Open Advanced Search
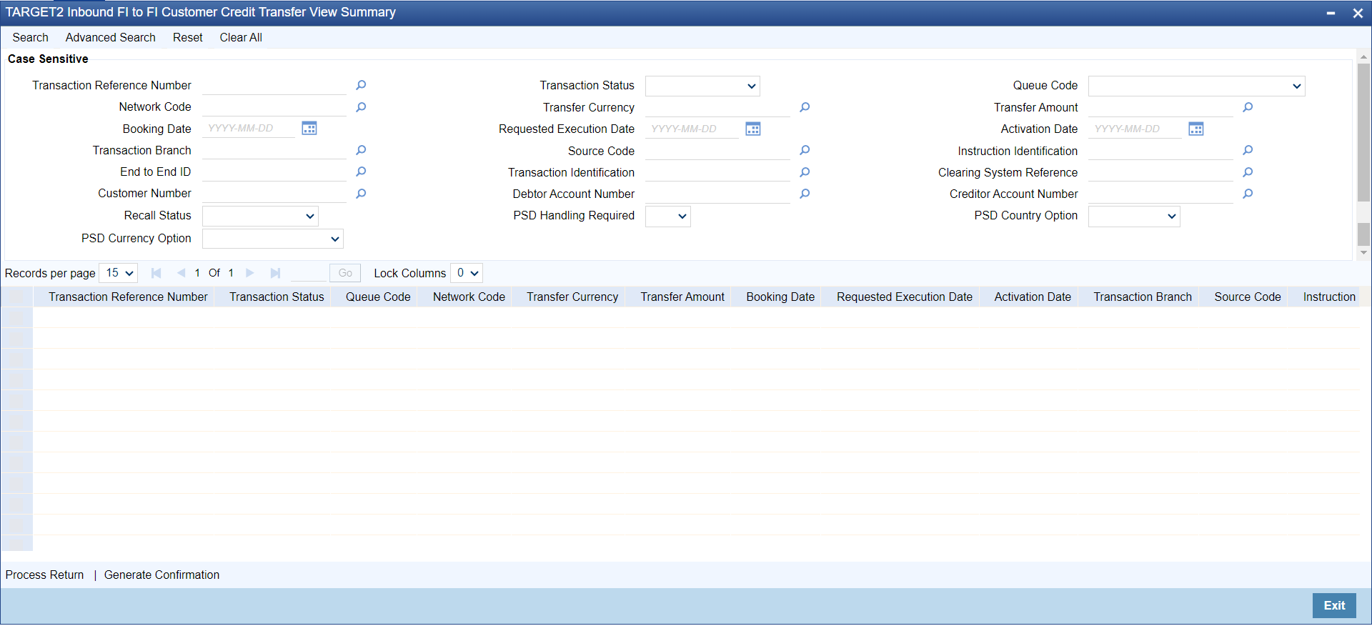 click(111, 38)
